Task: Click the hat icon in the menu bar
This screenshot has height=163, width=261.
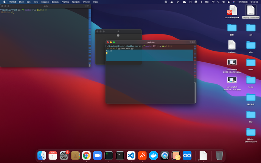Action: (x=184, y=2)
